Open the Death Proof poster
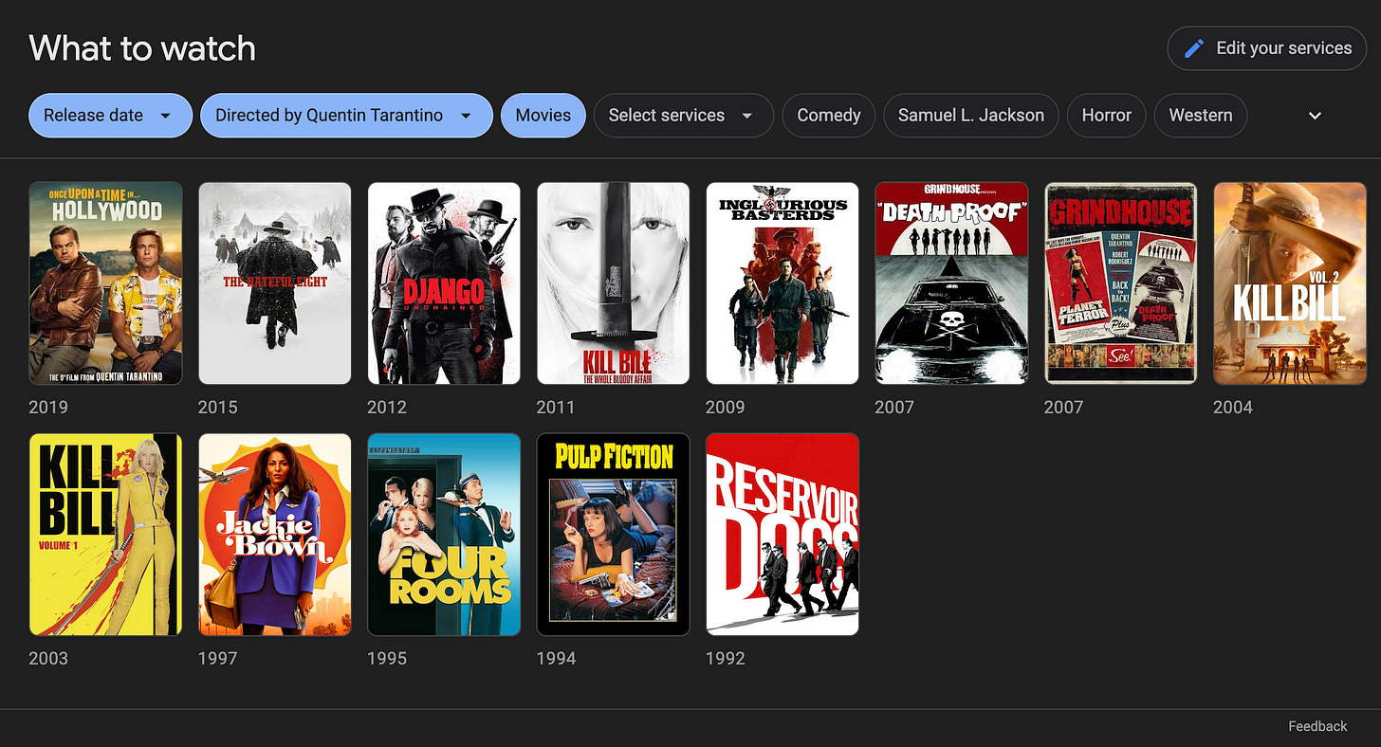Image resolution: width=1381 pixels, height=747 pixels. (951, 283)
